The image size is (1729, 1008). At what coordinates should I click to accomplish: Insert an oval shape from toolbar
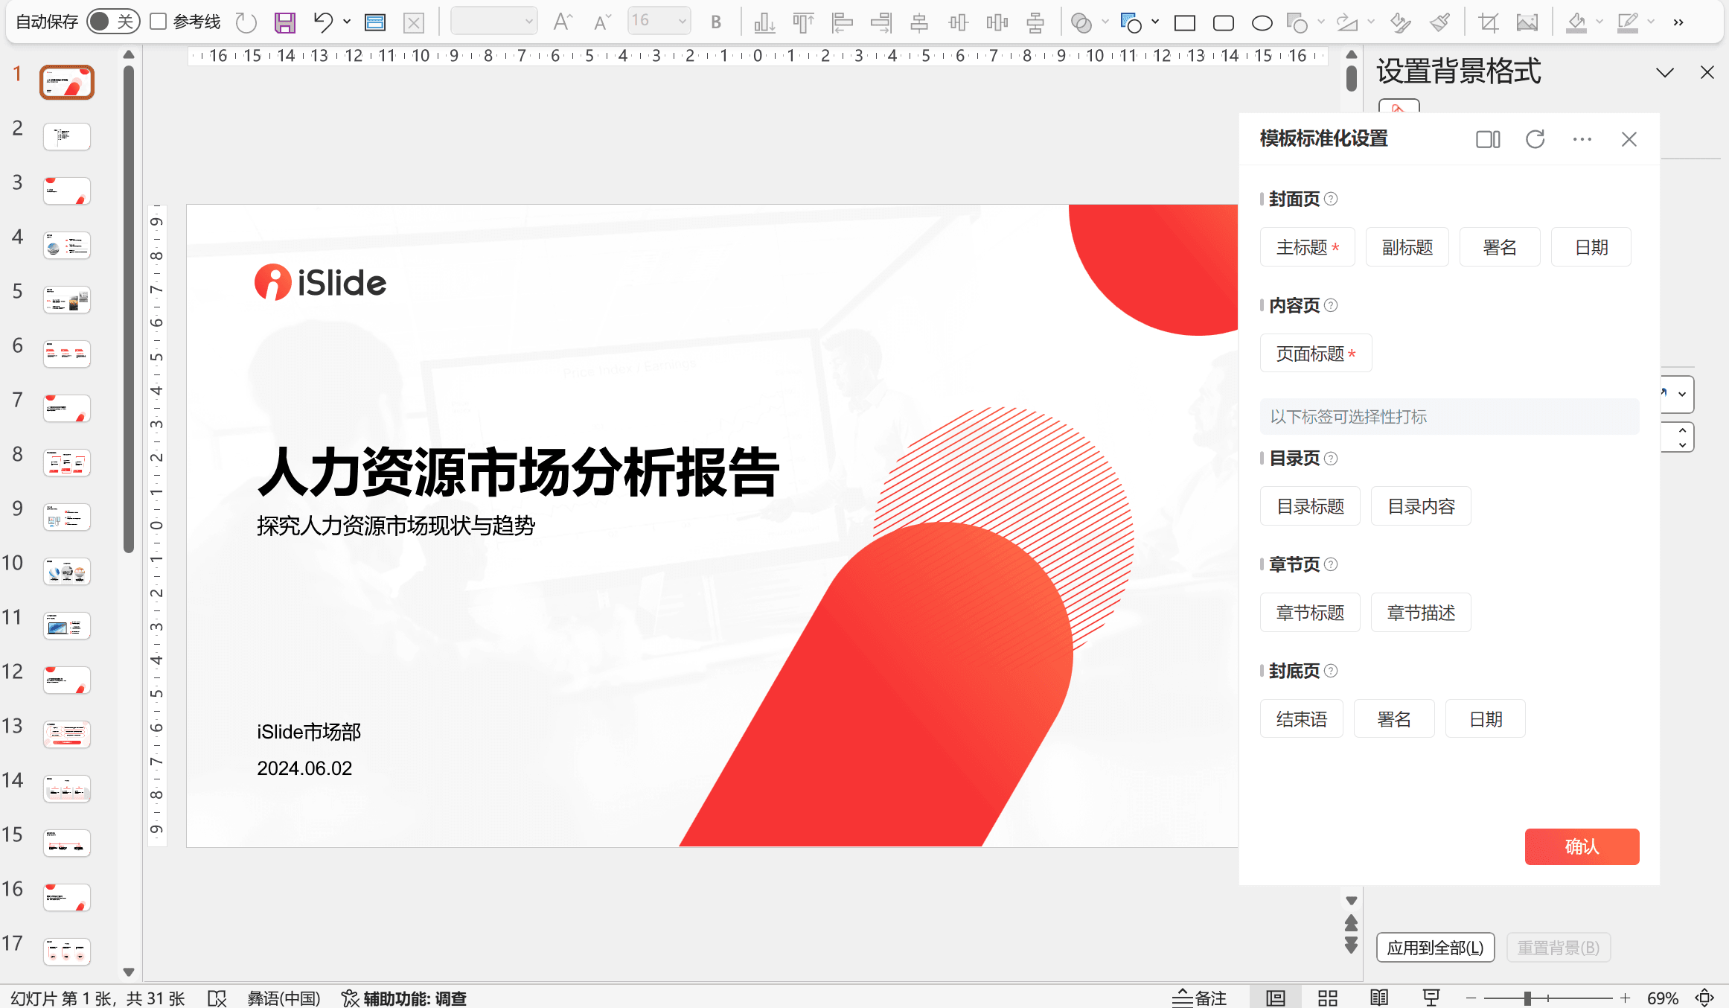click(1262, 23)
